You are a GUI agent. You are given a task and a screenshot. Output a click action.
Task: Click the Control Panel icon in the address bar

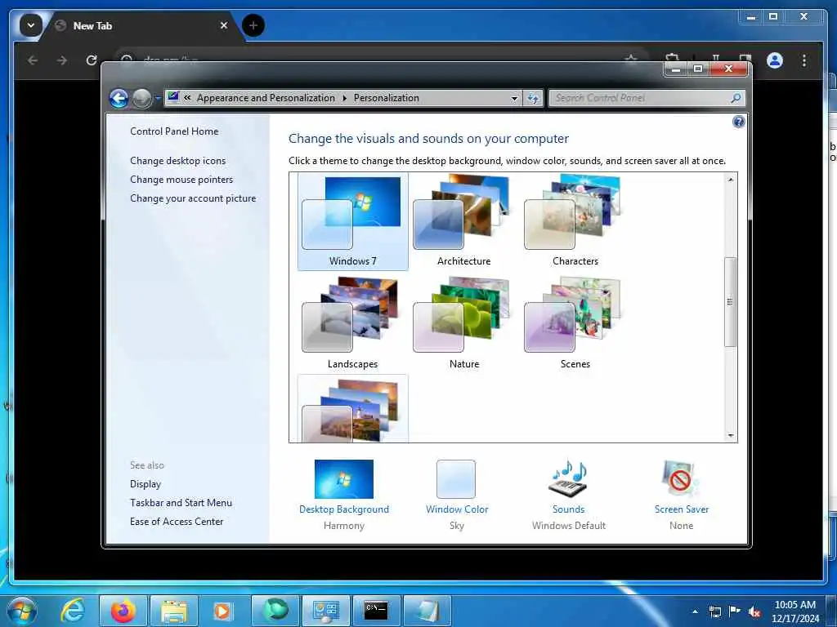tap(173, 97)
